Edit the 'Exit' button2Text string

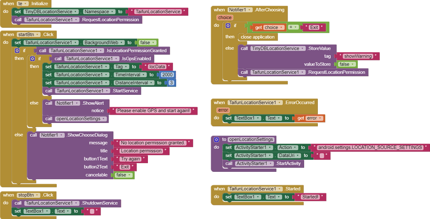[x=125, y=167]
